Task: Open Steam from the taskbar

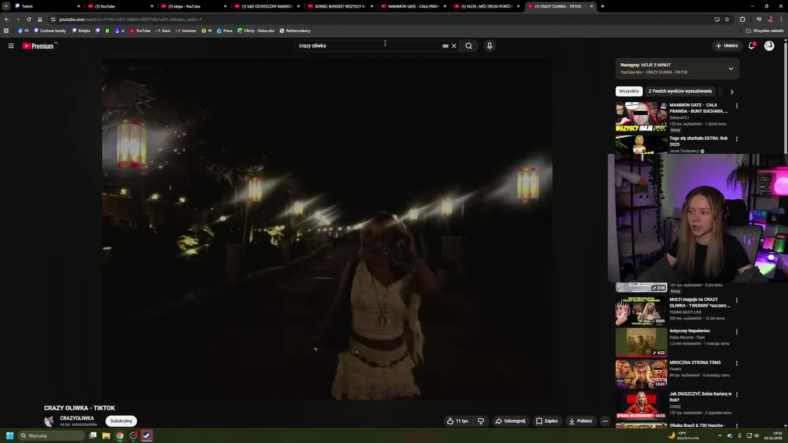Action: (147, 436)
